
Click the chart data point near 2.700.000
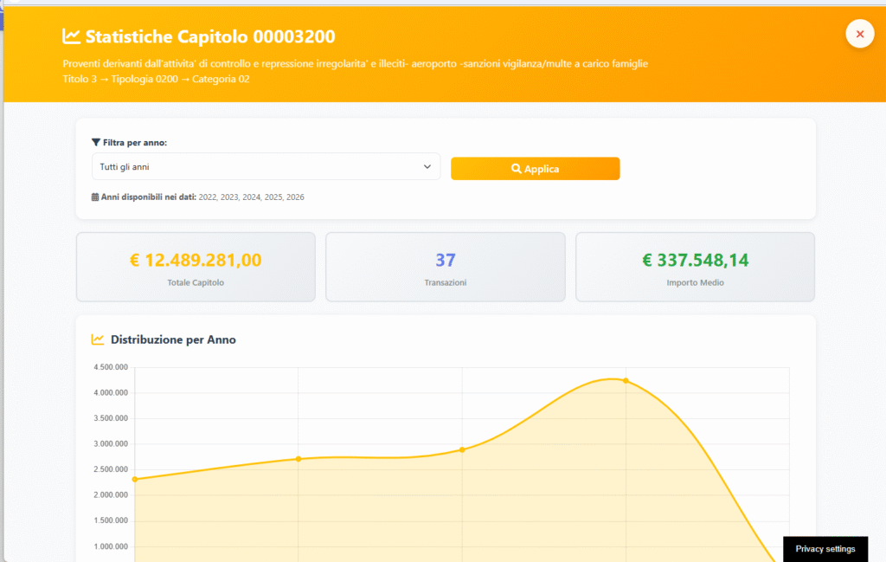[299, 459]
